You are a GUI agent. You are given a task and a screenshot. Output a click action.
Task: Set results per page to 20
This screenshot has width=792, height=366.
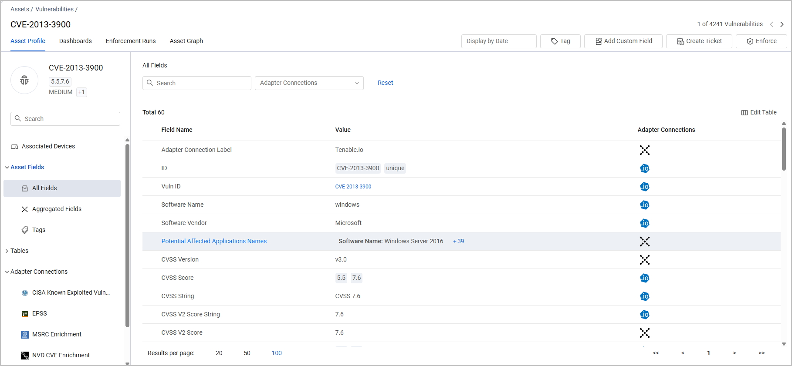(219, 353)
